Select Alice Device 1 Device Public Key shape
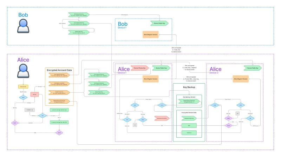The width and height of the screenshot is (281, 157). click(161, 68)
